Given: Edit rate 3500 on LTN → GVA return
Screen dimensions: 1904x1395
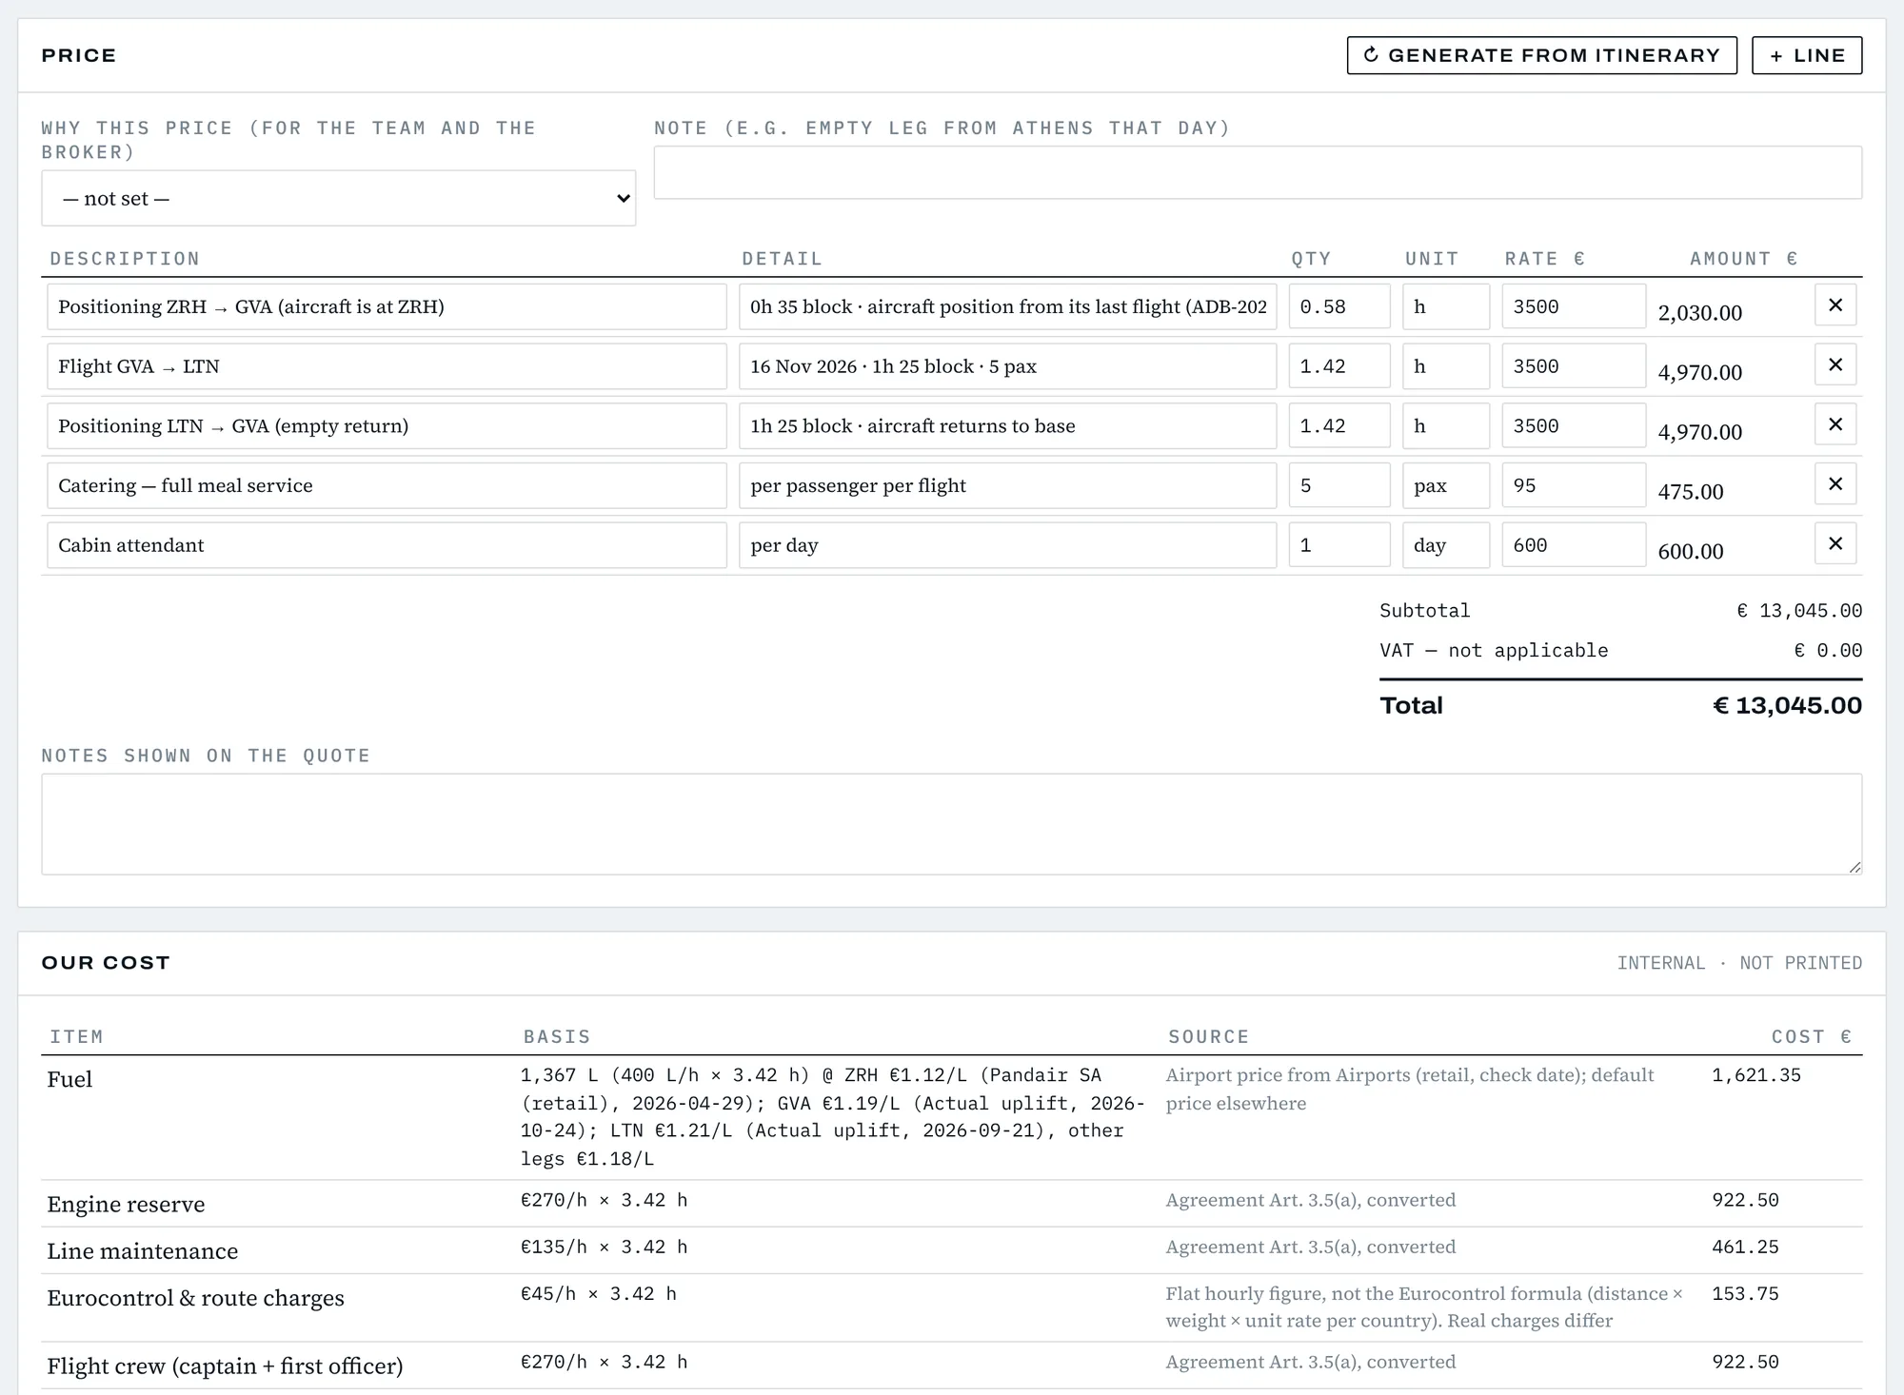Looking at the screenshot, I should (1574, 425).
